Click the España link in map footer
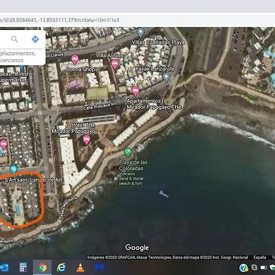Viewport: 275px width, 275px height. 260,257
